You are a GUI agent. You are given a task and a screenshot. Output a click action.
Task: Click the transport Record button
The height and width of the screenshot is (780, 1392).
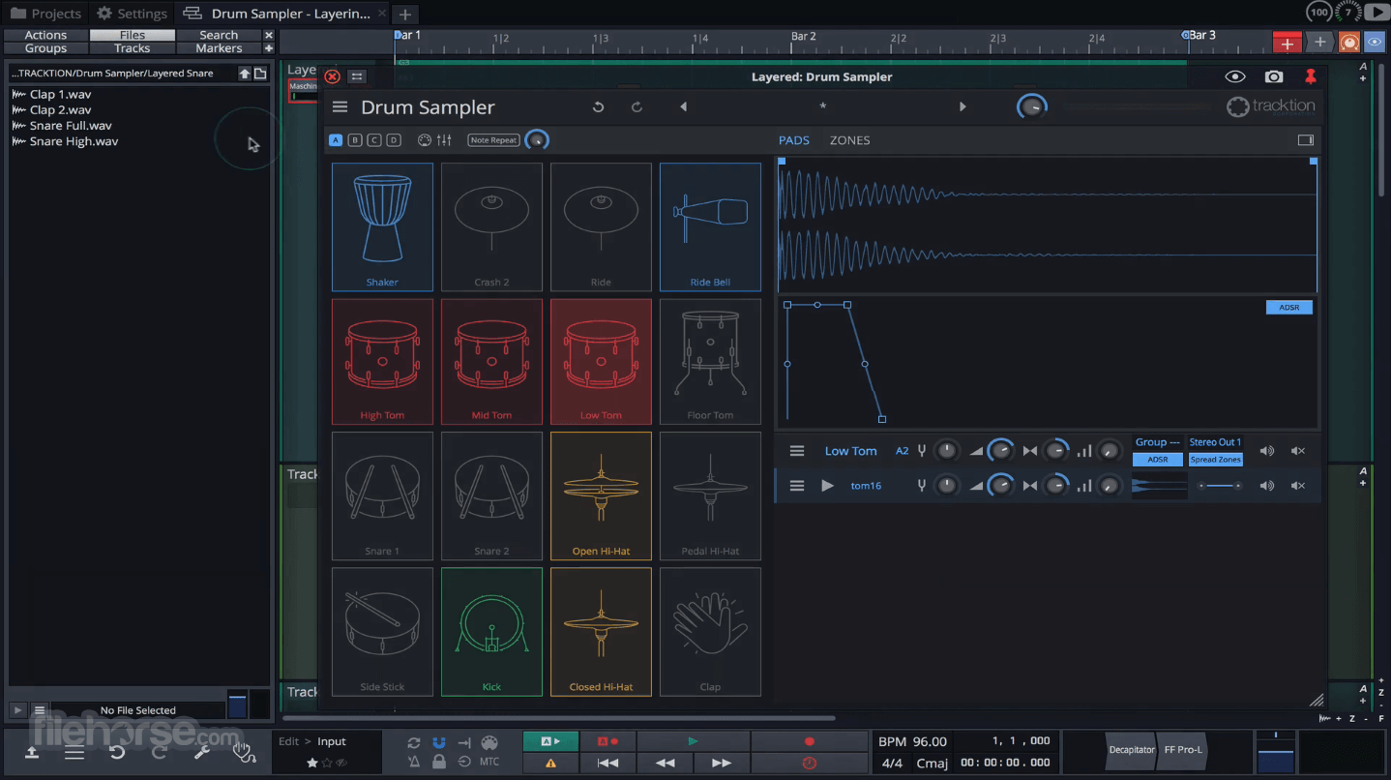coord(809,741)
